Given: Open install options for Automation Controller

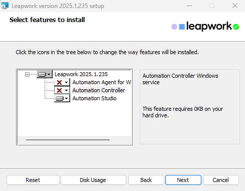Looking at the screenshot, I should [x=62, y=90].
